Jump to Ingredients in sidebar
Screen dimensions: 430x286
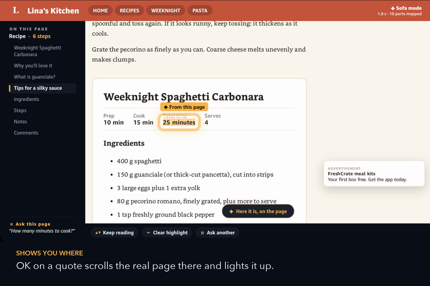coord(26,100)
